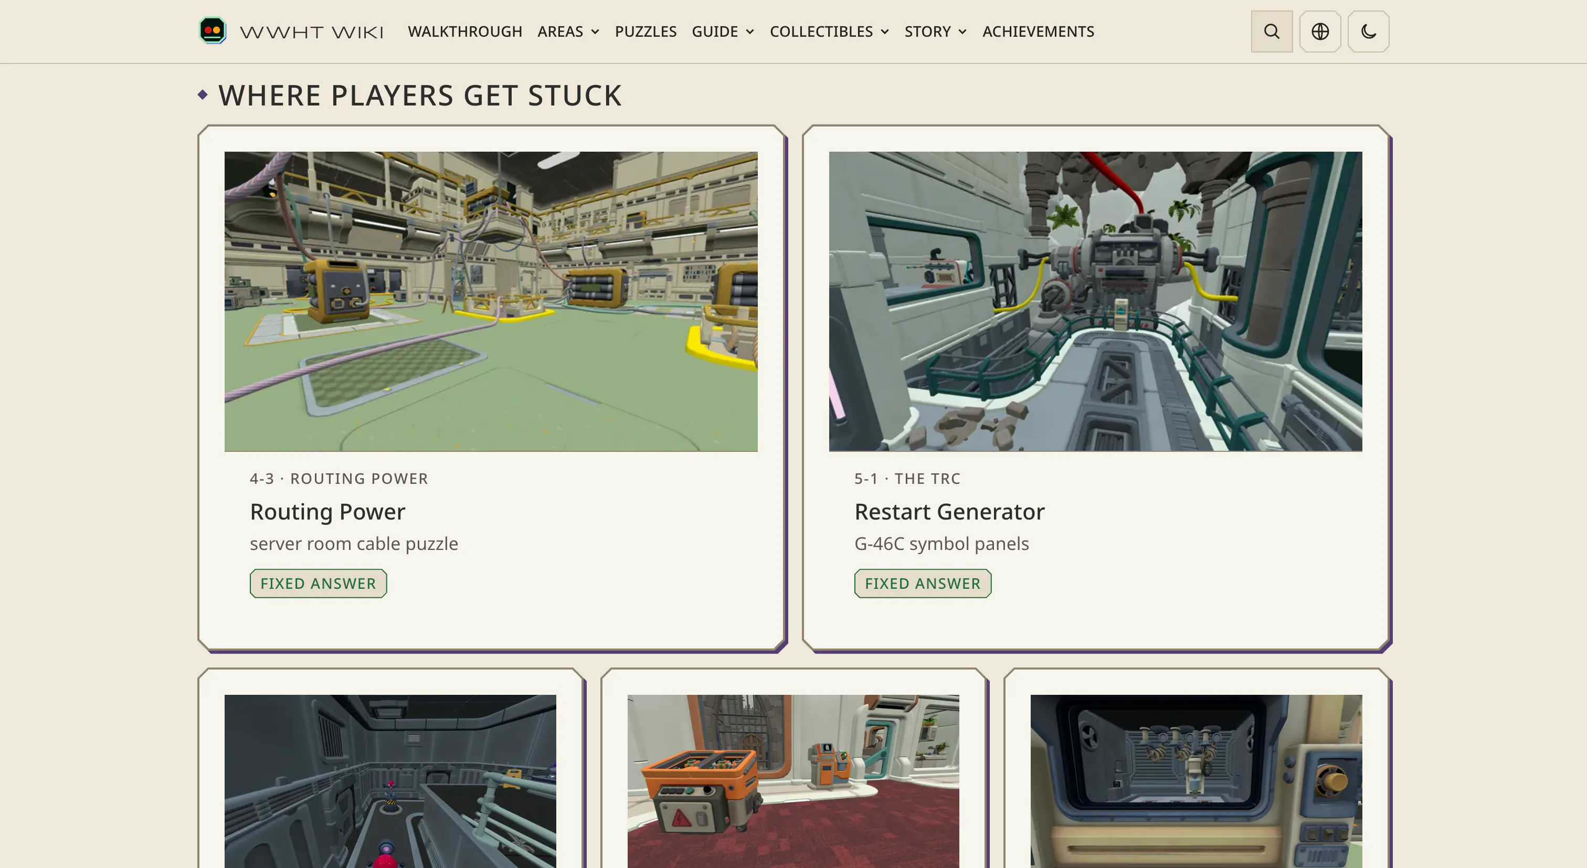
Task: Click the Restart Generator screenshot
Action: point(1095,301)
